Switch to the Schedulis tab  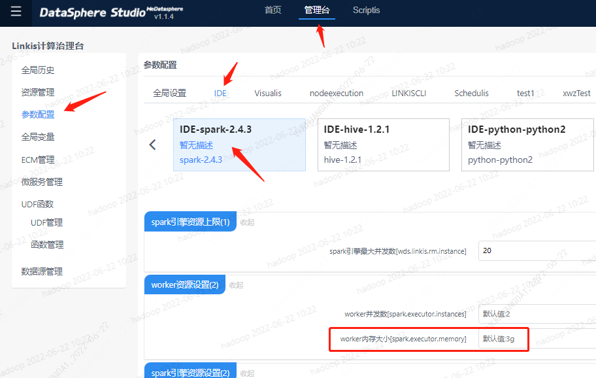point(471,93)
